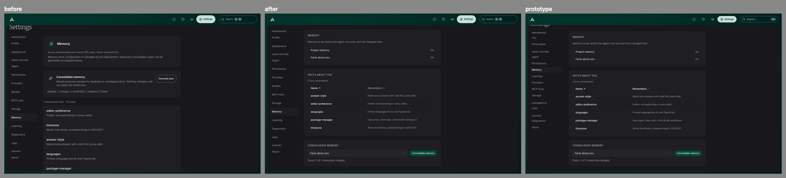
Task: Sort by Remembers column in prototype panel
Action: (641, 89)
